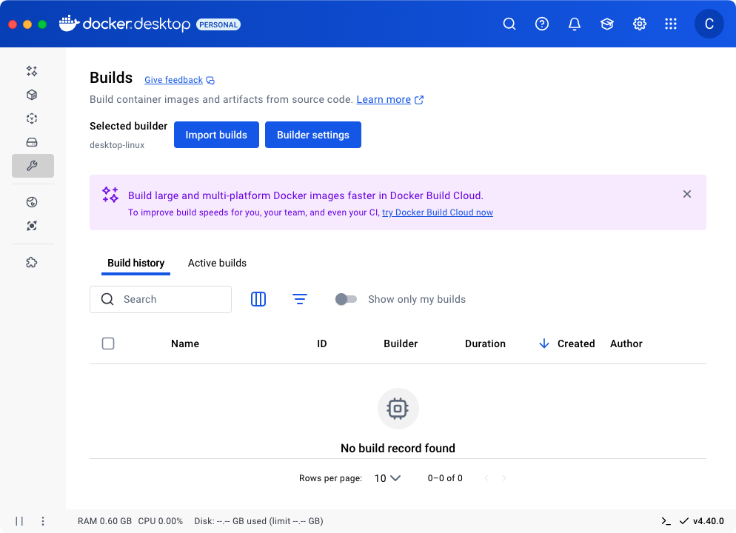The image size is (736, 533).
Task: Click the 0–0 of 0 pagination text
Action: pyautogui.click(x=445, y=478)
